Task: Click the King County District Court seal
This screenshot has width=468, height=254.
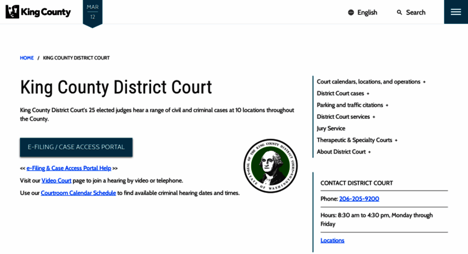Action: tap(270, 166)
